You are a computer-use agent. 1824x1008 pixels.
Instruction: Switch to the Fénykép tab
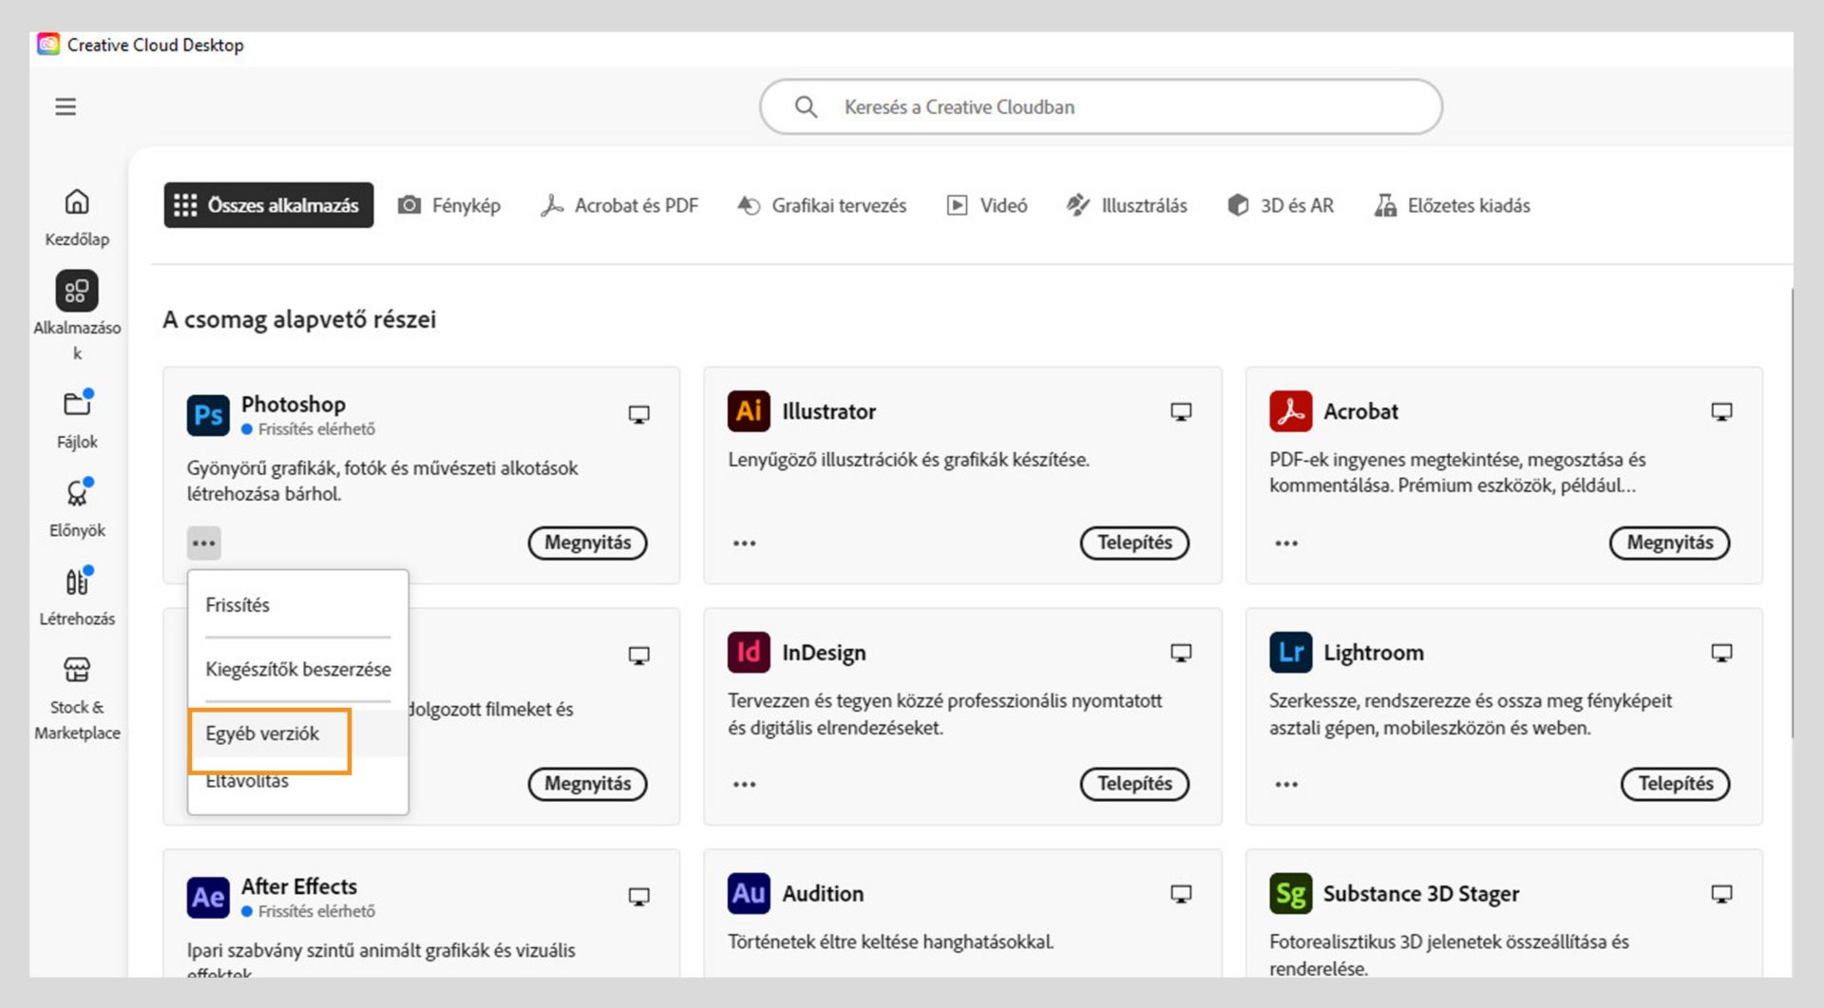[x=449, y=205]
